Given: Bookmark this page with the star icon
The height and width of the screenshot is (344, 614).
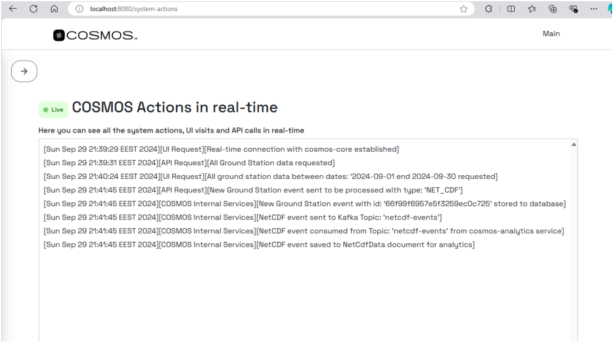Looking at the screenshot, I should 463,8.
